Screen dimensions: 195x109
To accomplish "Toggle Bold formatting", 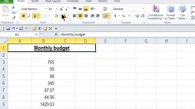I will coord(23,16).
